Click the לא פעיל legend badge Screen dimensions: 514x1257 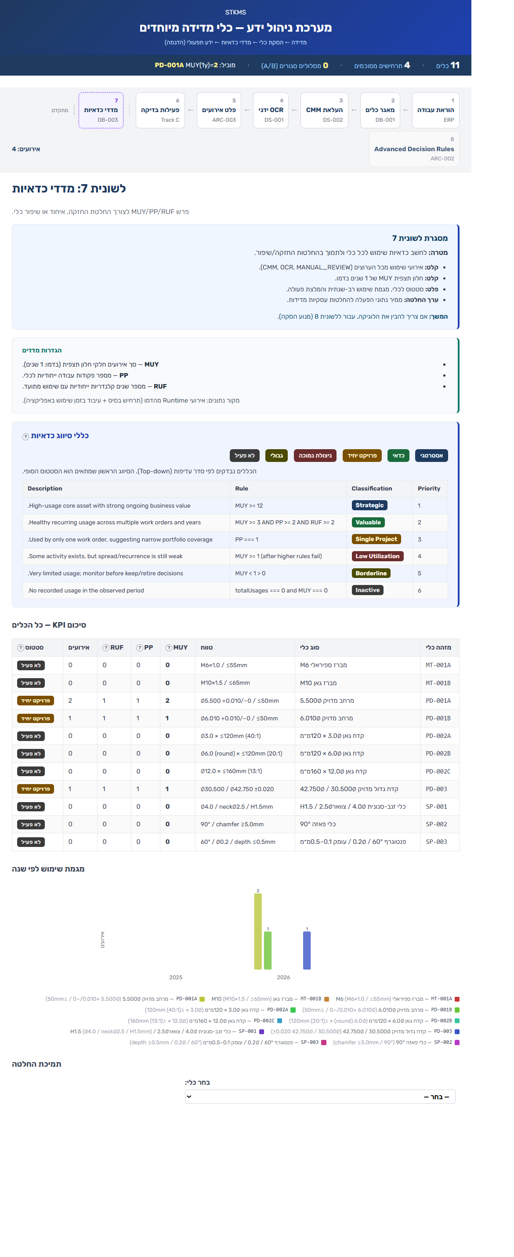(x=244, y=455)
